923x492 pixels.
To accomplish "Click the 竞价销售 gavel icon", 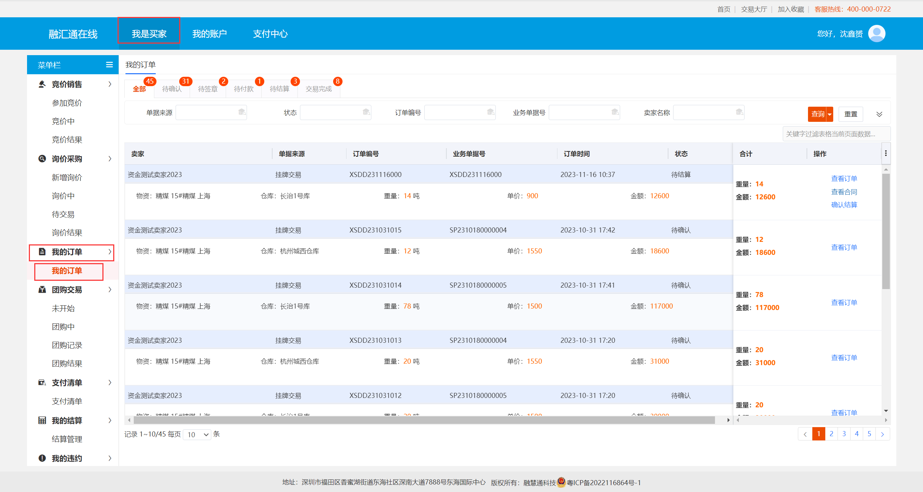I will [x=42, y=84].
